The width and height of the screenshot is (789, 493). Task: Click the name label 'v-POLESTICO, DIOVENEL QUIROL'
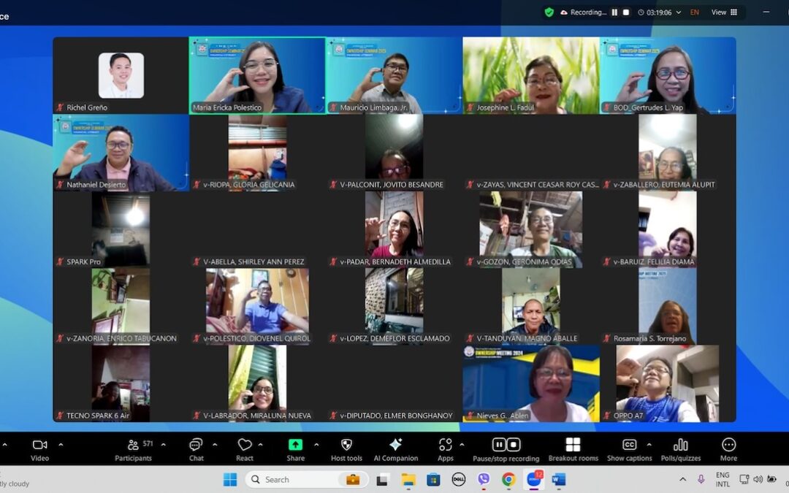pos(256,339)
